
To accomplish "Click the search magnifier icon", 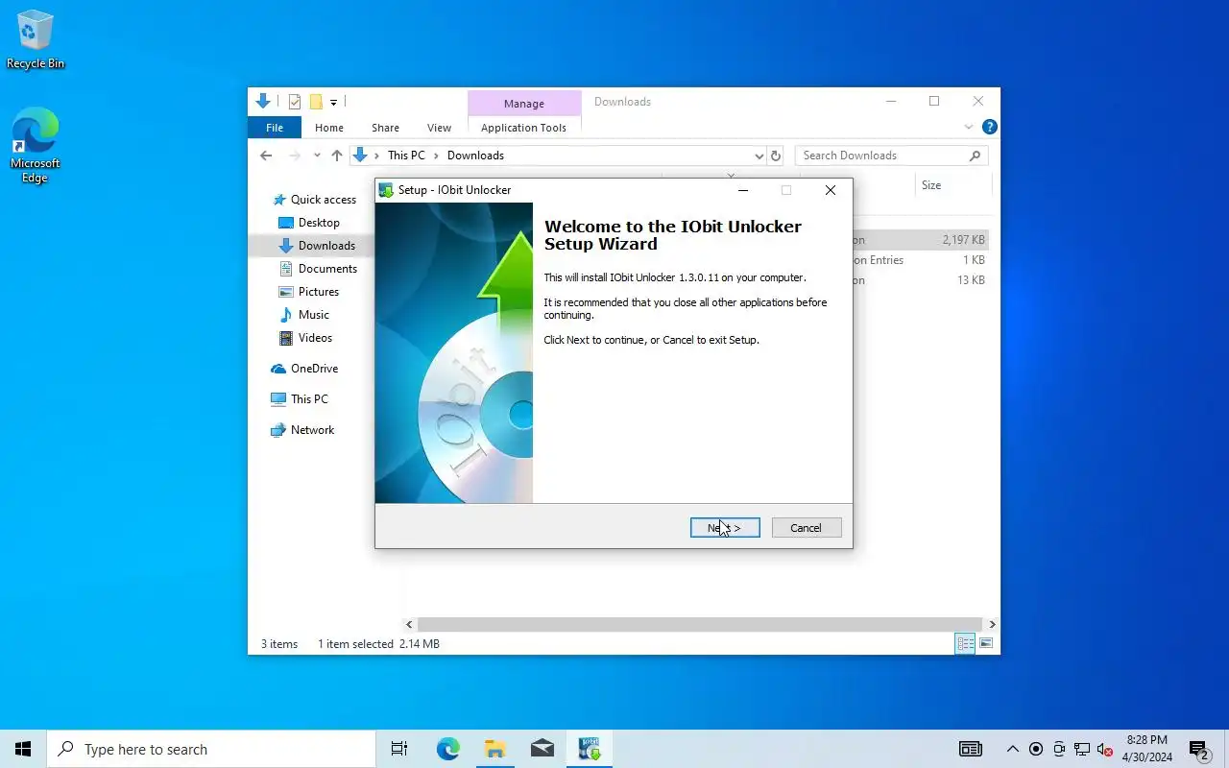I will pos(975,156).
